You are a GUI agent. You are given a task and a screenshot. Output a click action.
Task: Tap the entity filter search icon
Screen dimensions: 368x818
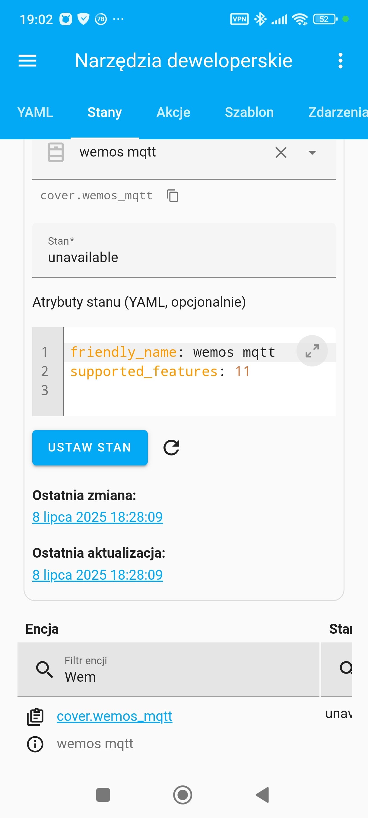(x=44, y=669)
